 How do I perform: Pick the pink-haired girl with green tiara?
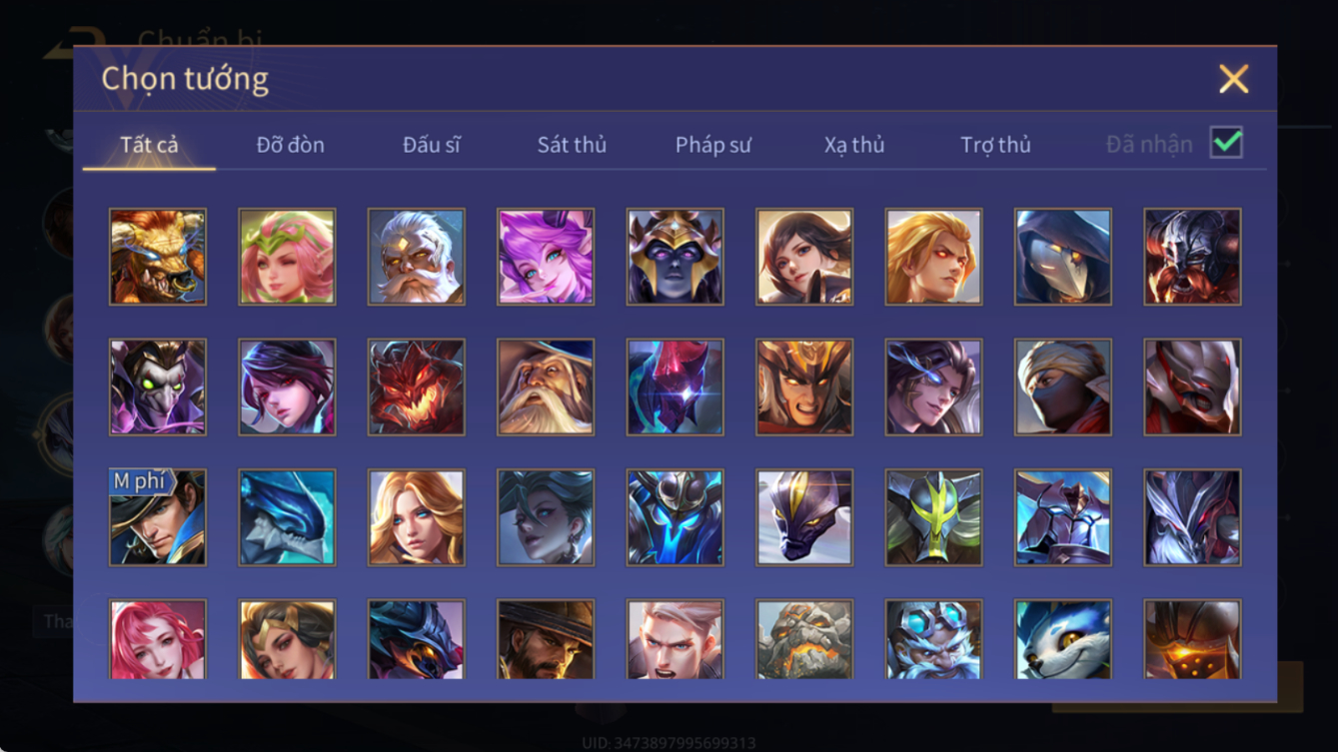coord(287,257)
